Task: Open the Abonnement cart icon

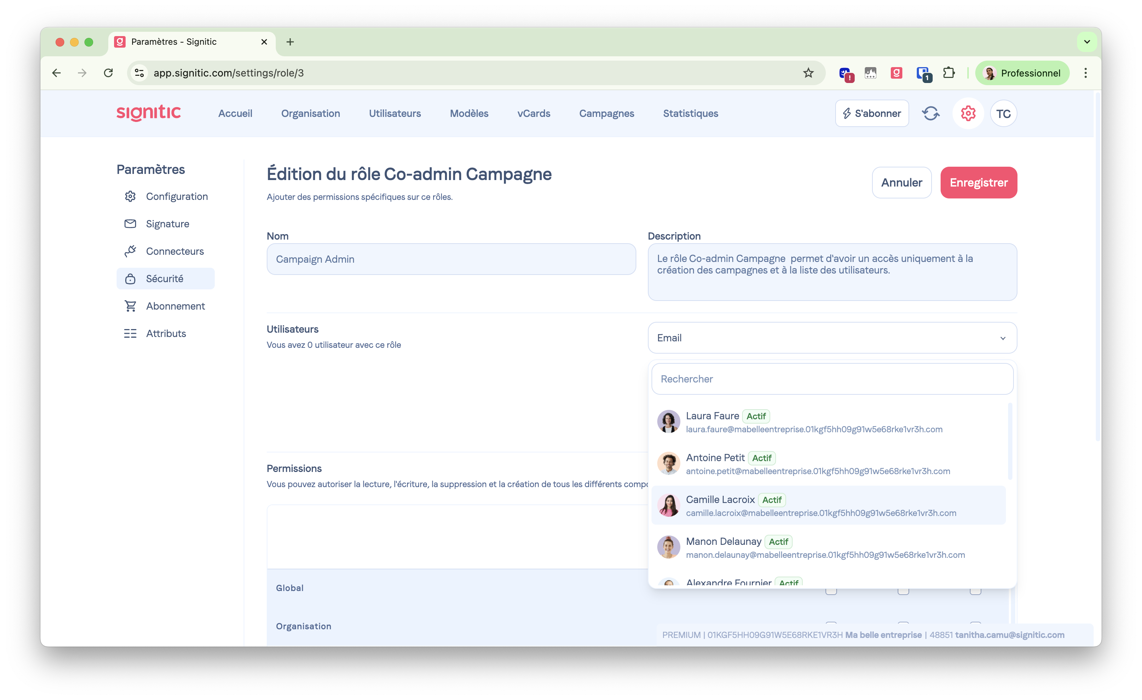Action: click(x=130, y=306)
